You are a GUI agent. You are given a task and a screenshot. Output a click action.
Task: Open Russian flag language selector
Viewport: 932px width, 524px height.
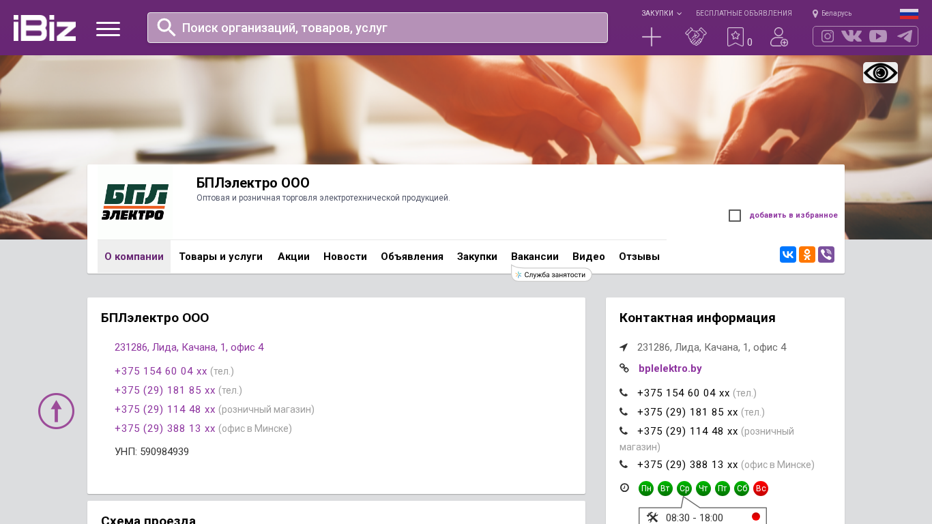coord(909,13)
